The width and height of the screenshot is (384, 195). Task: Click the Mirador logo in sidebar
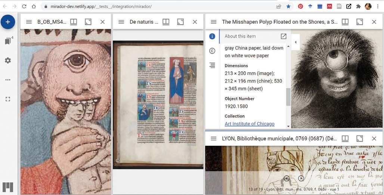tap(8, 187)
